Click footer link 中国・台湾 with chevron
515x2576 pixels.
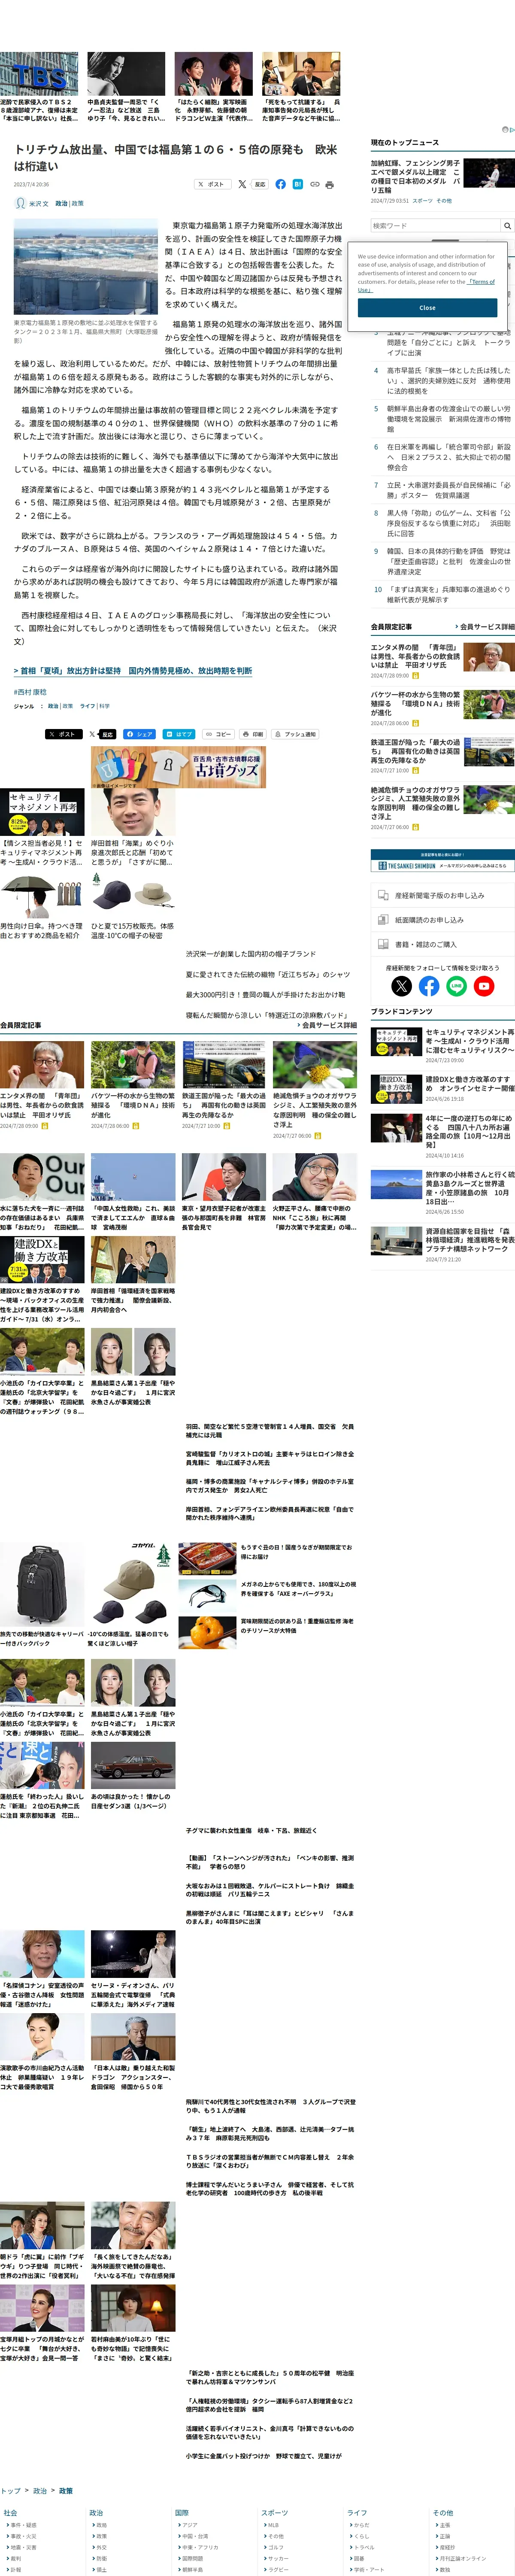194,2536
